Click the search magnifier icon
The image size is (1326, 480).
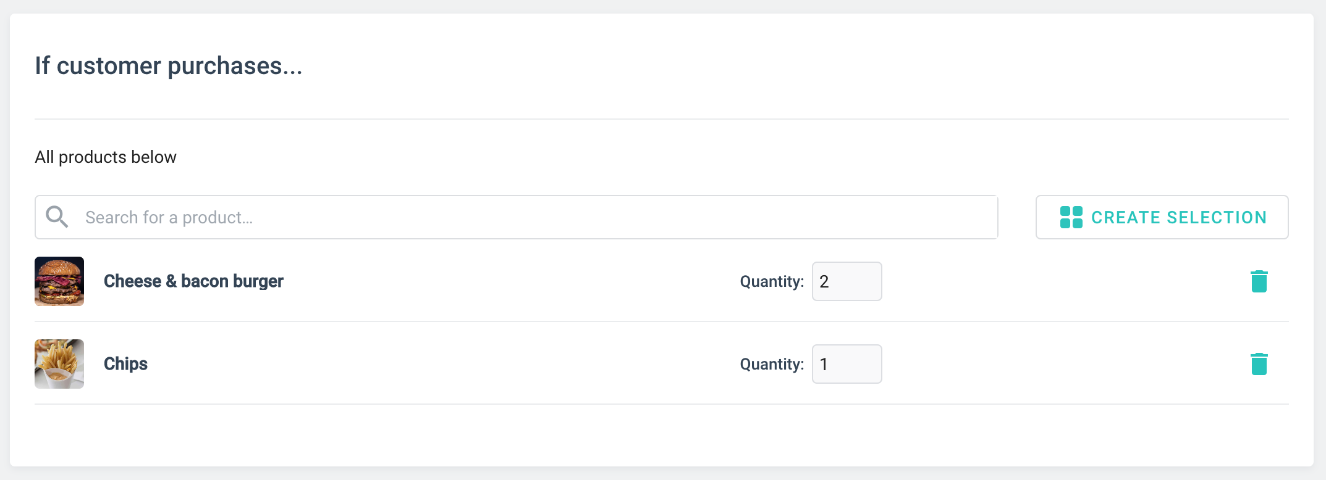coord(57,217)
